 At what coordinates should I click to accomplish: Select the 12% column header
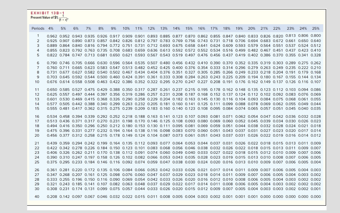click(x=151, y=28)
